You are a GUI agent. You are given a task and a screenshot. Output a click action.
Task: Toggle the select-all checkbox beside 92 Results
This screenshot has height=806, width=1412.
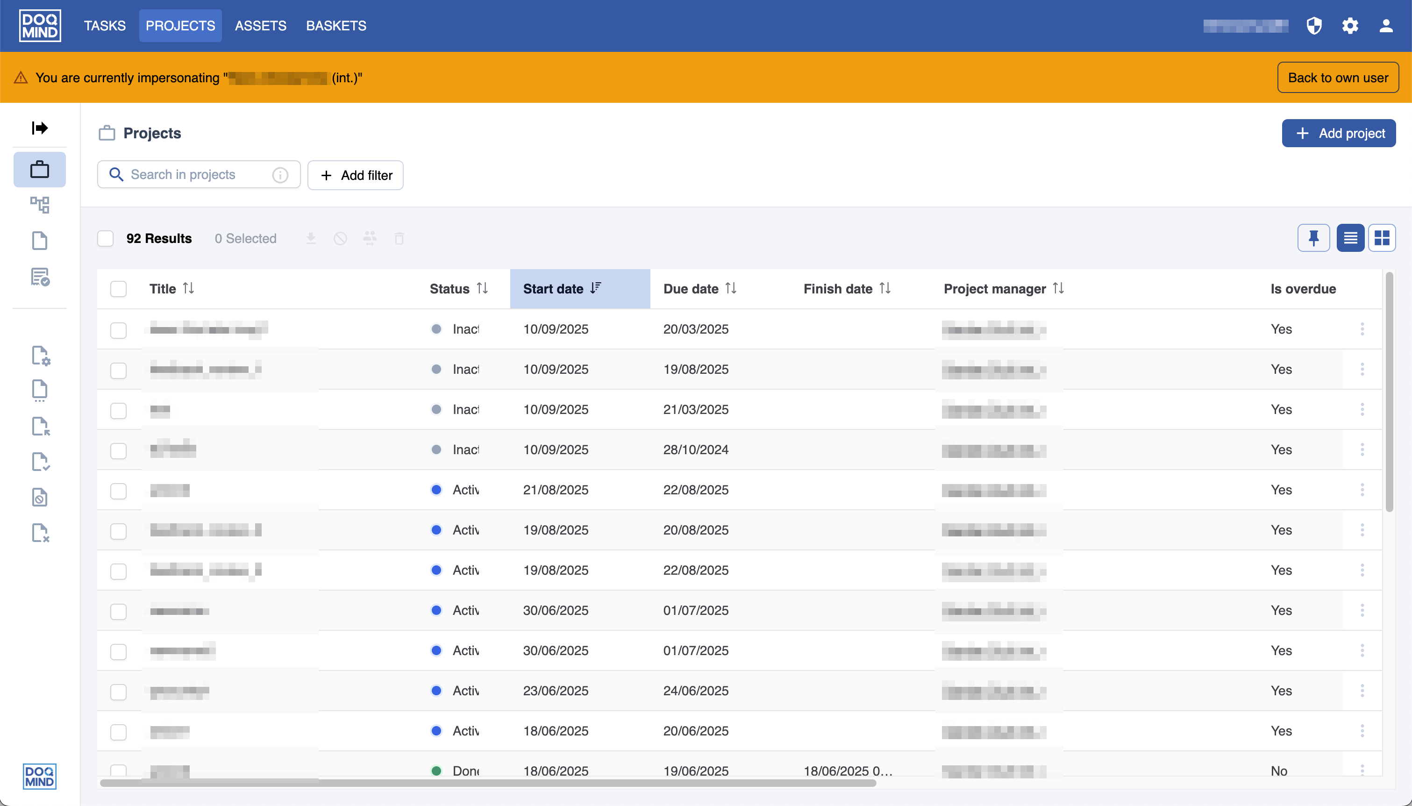pyautogui.click(x=105, y=239)
